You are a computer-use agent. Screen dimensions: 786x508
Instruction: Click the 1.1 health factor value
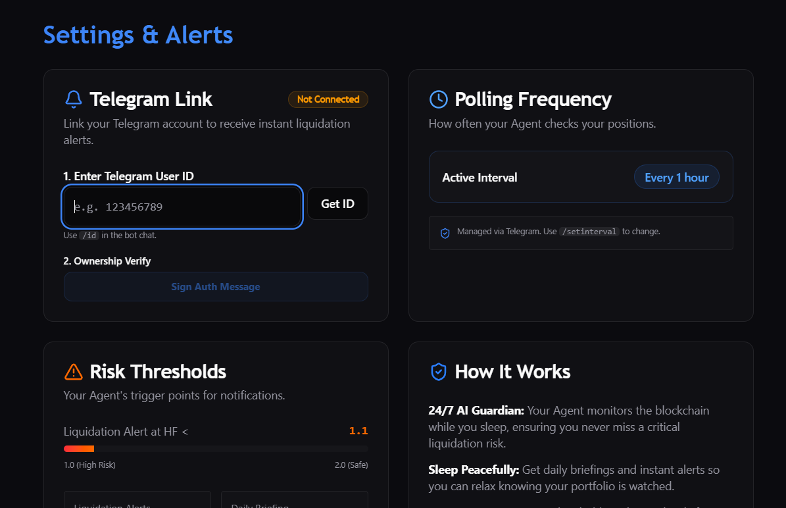pyautogui.click(x=358, y=431)
